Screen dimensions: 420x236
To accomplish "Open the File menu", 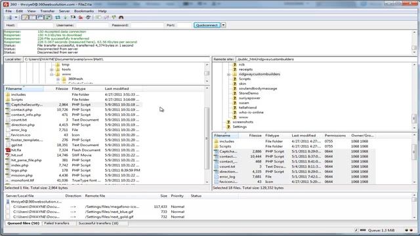I will point(9,11).
